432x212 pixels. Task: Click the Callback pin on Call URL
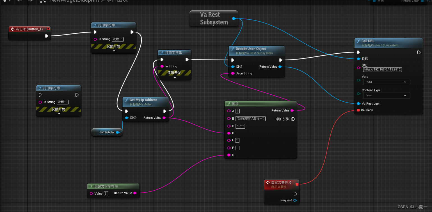click(358, 110)
